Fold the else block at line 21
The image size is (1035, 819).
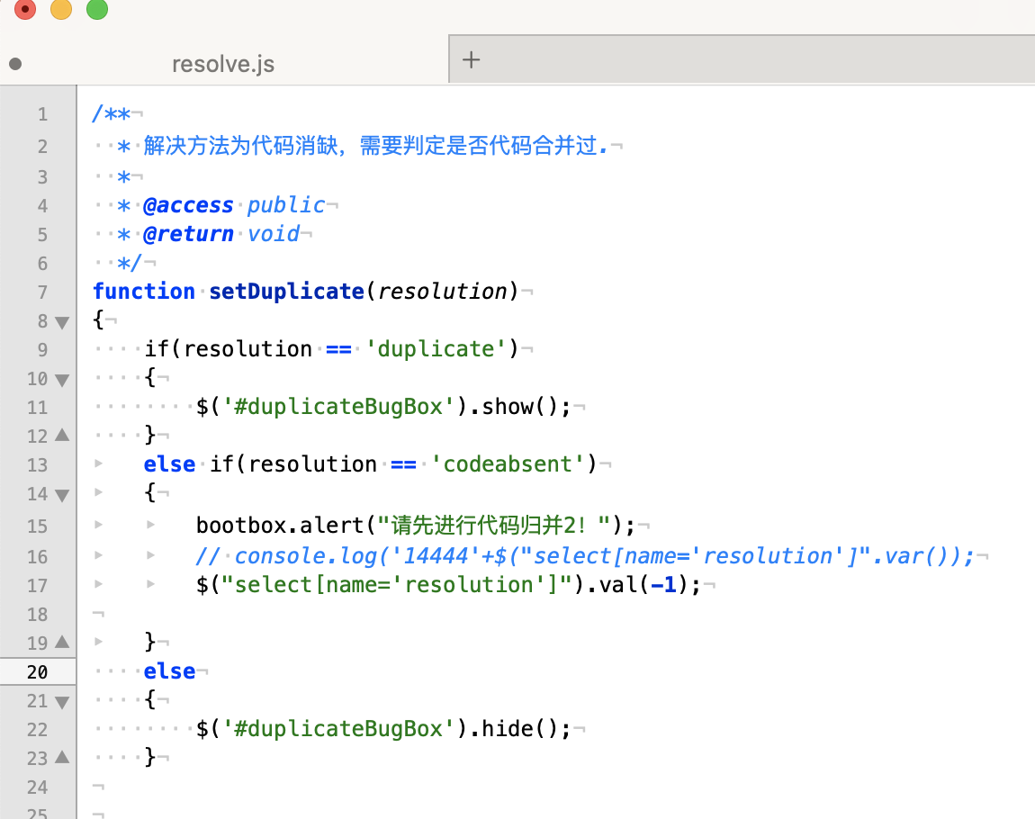pyautogui.click(x=62, y=702)
